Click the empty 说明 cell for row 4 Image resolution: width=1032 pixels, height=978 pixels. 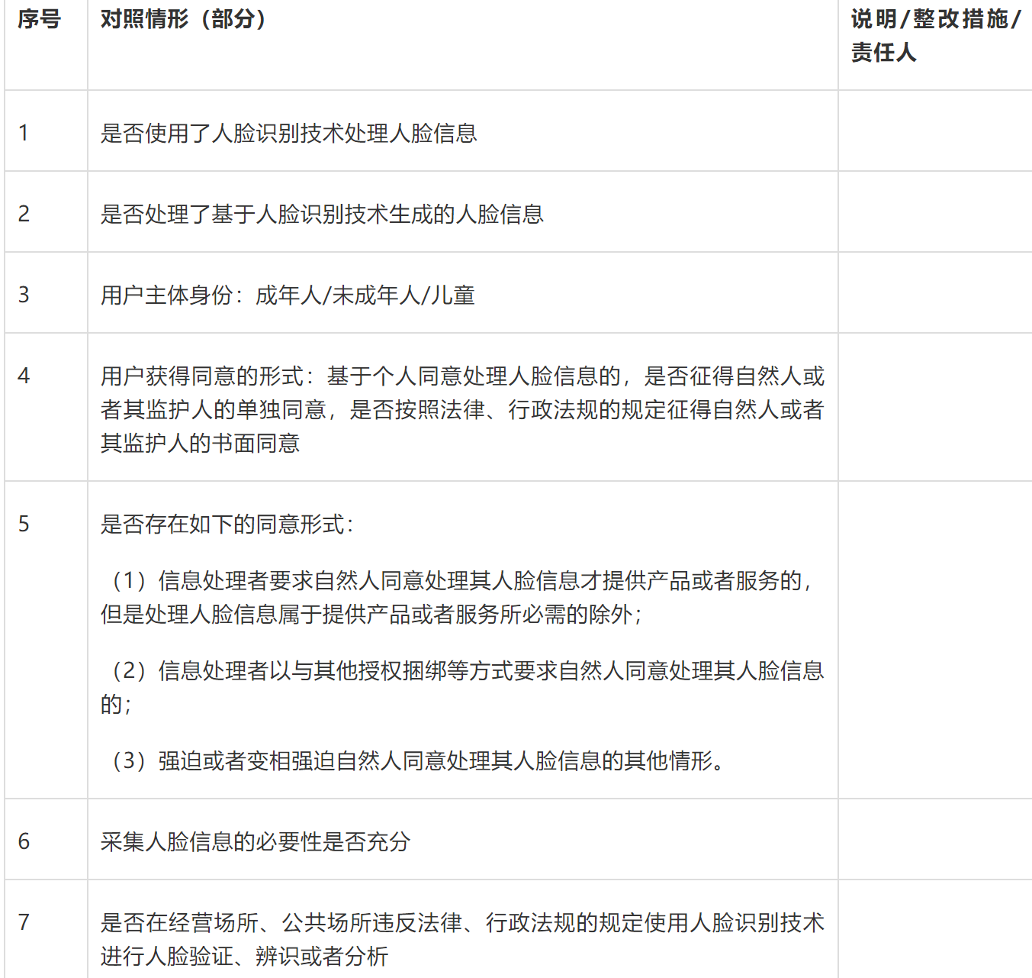935,407
